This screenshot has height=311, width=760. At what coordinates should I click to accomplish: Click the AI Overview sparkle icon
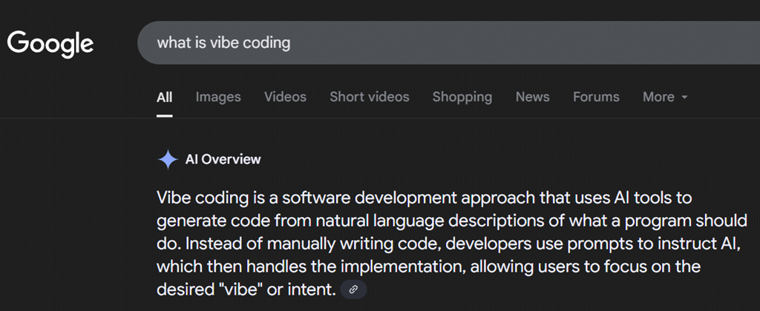point(168,159)
